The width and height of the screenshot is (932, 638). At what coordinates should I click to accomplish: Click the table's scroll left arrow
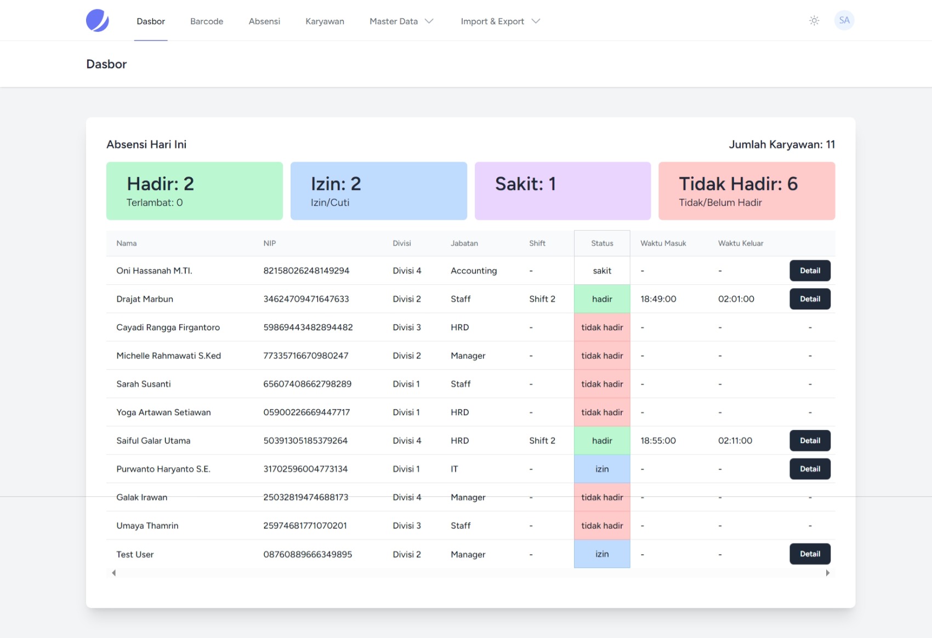tap(114, 573)
